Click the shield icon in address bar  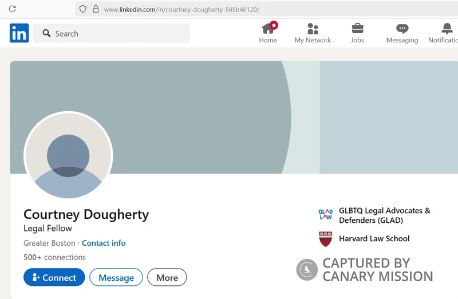click(83, 9)
